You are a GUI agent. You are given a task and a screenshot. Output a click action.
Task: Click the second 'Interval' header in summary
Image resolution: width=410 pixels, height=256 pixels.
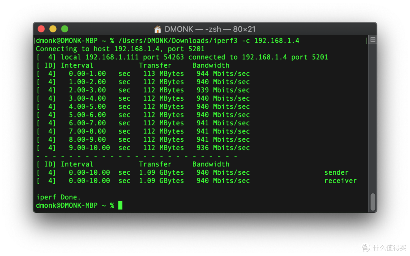pos(77,164)
